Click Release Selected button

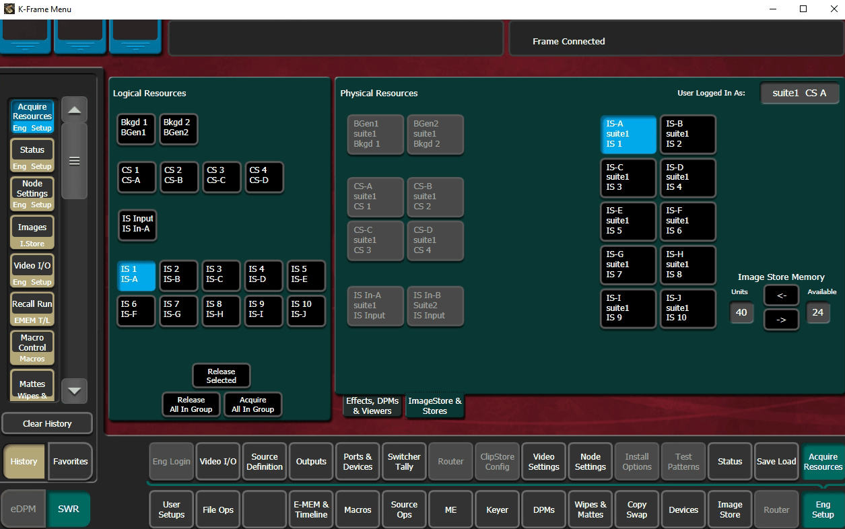[221, 376]
